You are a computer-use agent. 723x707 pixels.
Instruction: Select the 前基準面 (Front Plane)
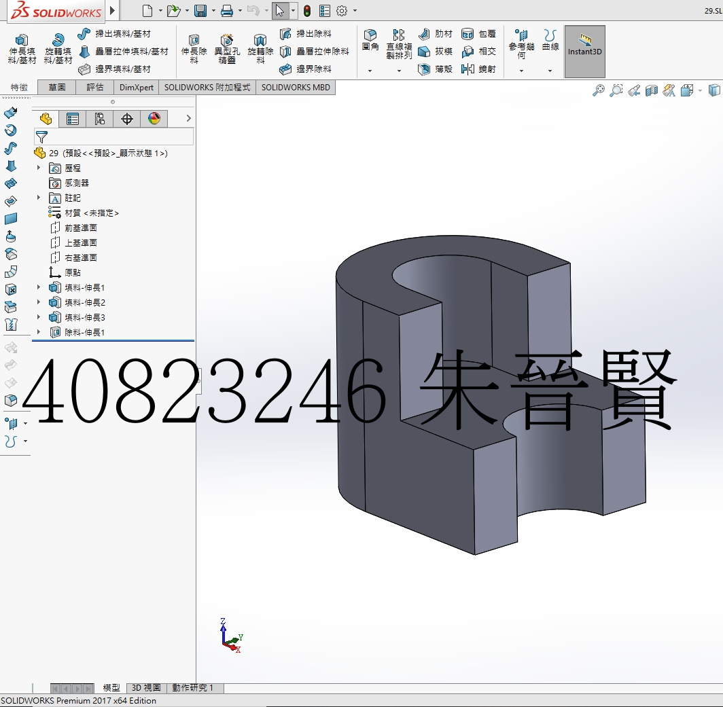(x=73, y=228)
